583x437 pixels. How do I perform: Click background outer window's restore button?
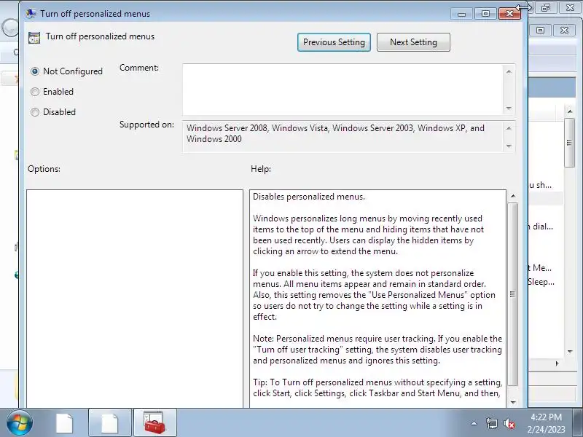coord(545,7)
